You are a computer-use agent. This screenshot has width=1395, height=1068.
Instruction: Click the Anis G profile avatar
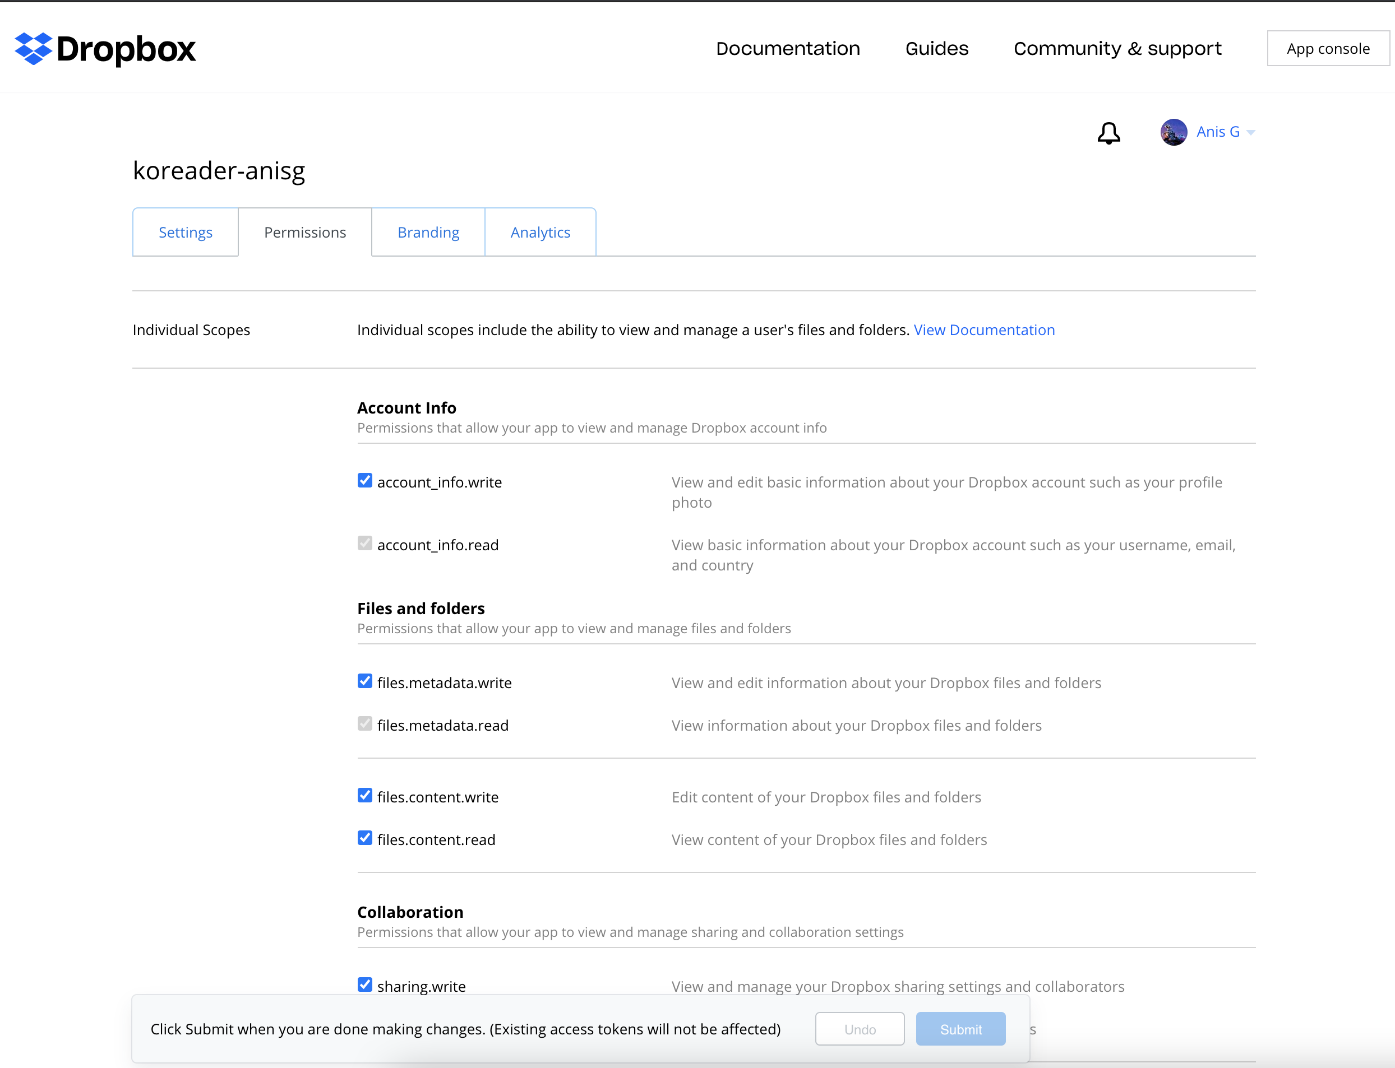[1173, 132]
